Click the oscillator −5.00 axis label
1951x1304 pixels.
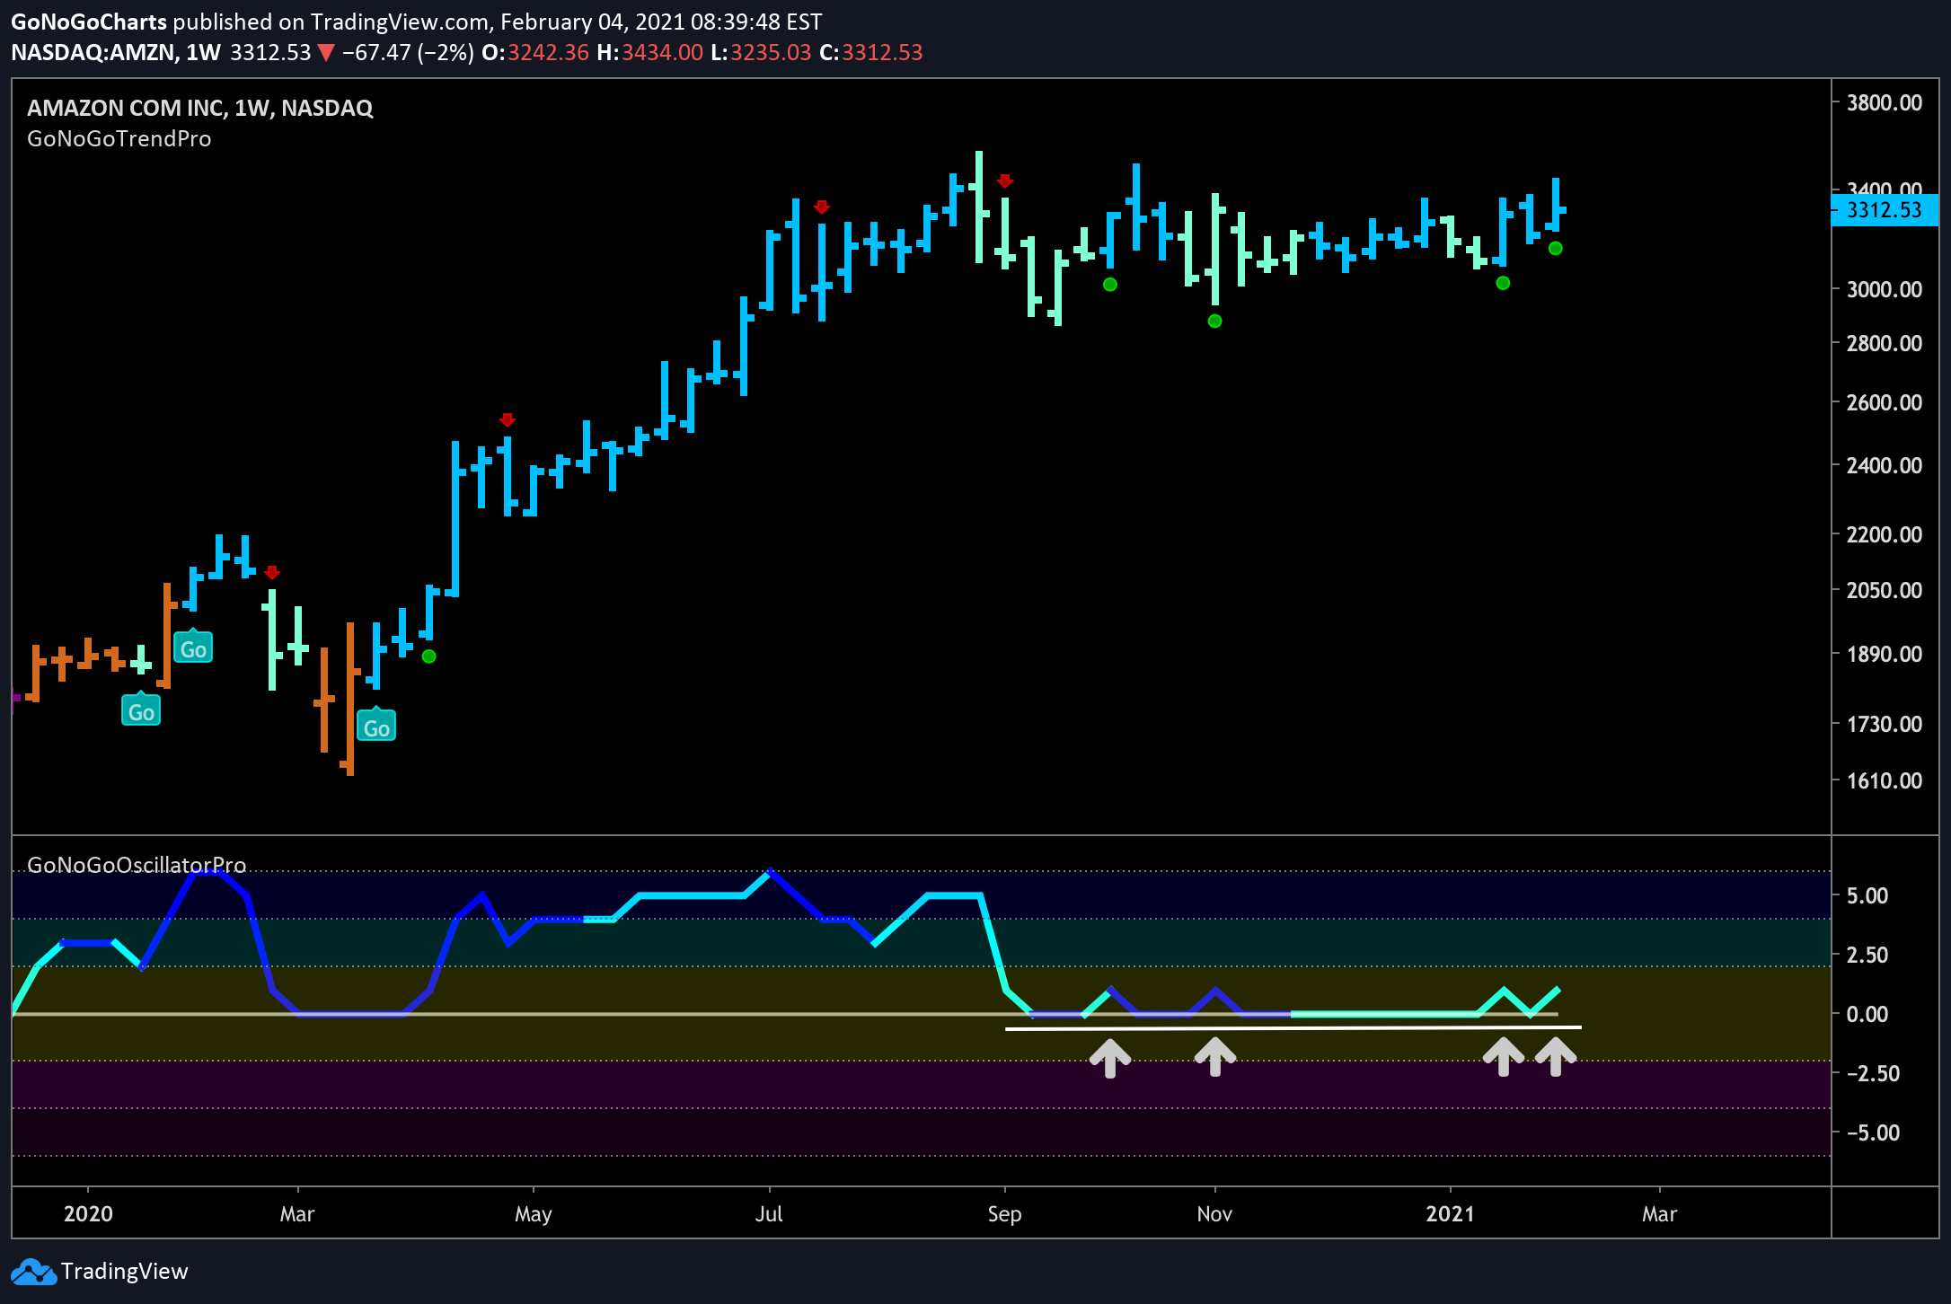coord(1873,1132)
